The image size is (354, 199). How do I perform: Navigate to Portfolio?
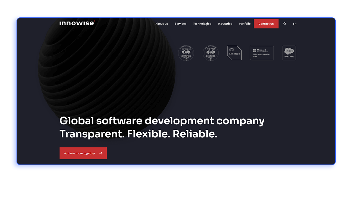click(245, 24)
